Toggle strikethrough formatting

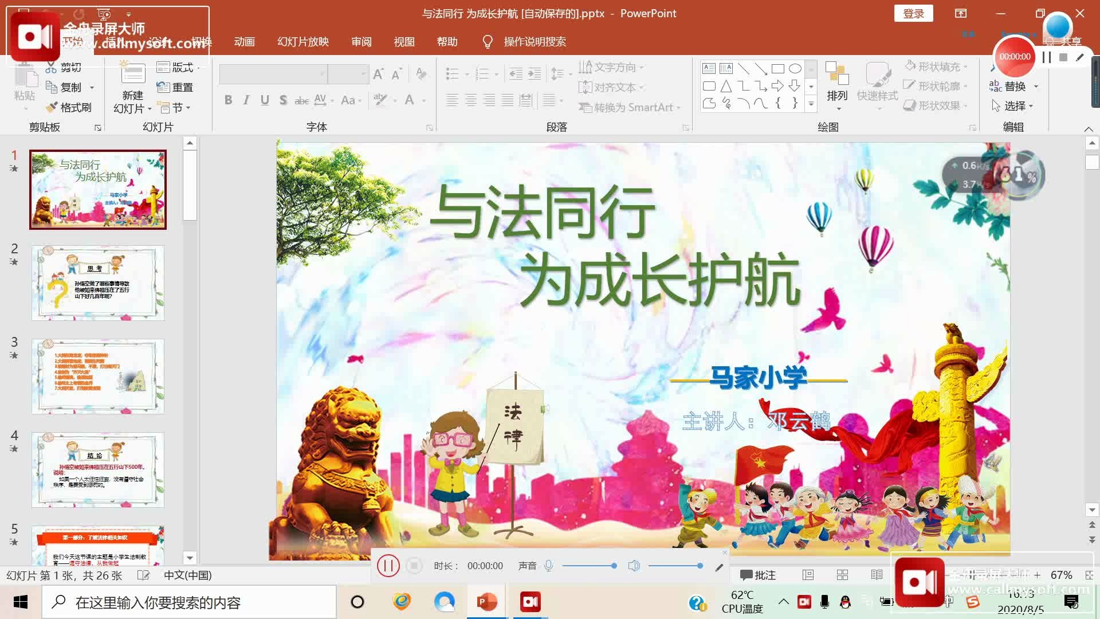[302, 100]
